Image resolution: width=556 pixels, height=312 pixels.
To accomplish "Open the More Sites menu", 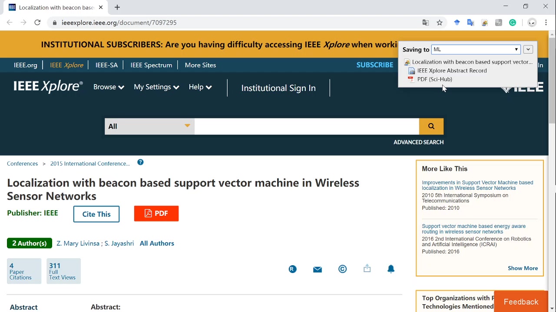I will (x=200, y=65).
